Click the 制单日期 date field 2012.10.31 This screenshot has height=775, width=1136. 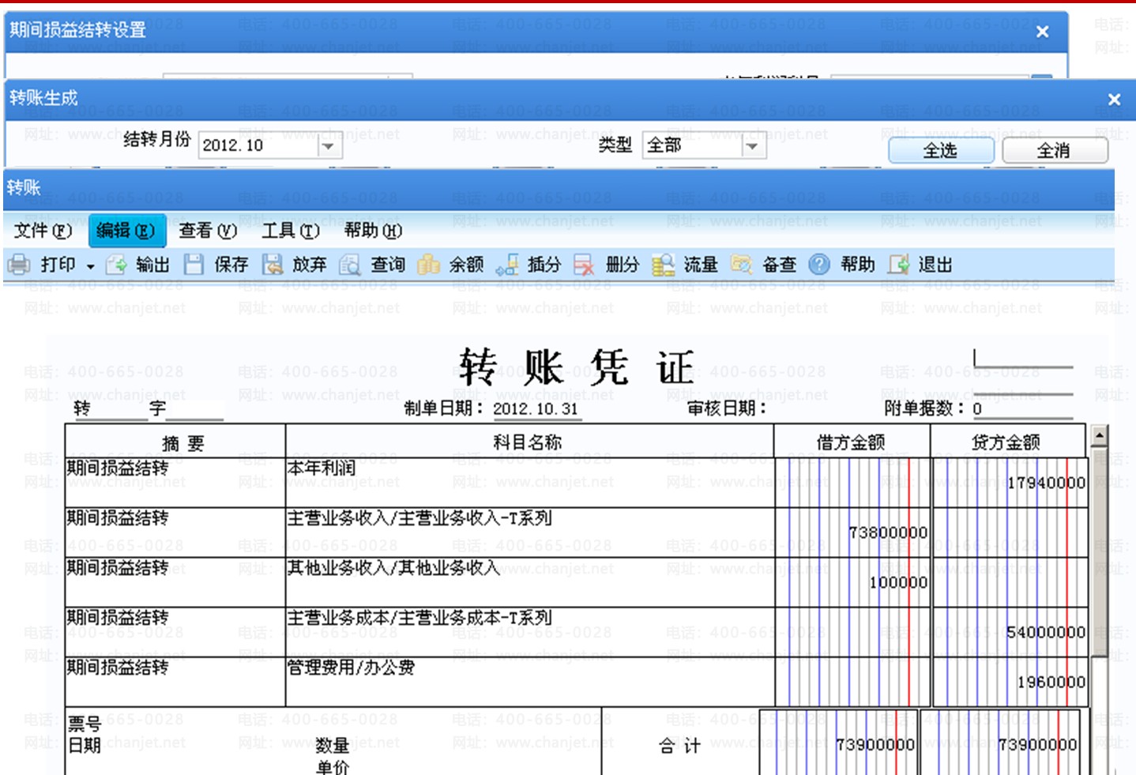click(536, 409)
